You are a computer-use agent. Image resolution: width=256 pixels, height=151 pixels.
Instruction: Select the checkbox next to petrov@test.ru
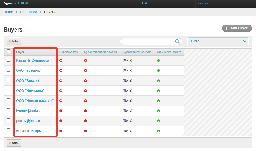click(x=9, y=120)
